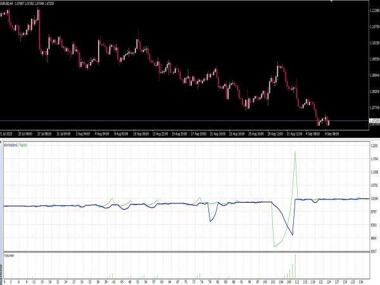Viewport: 380px width, 285px height.
Task: Click the 29 Aug 12:00 time label
Action: [275, 134]
